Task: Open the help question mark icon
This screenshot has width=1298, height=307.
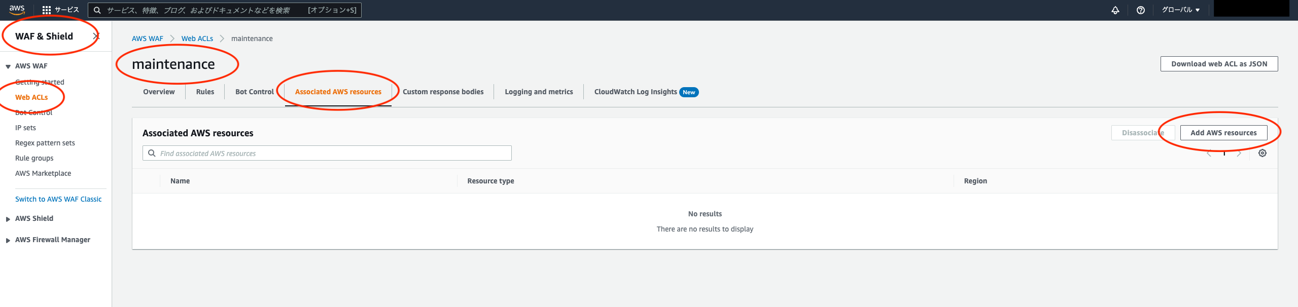Action: 1140,10
